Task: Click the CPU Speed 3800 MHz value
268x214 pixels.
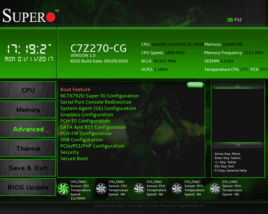Action: 175,53
